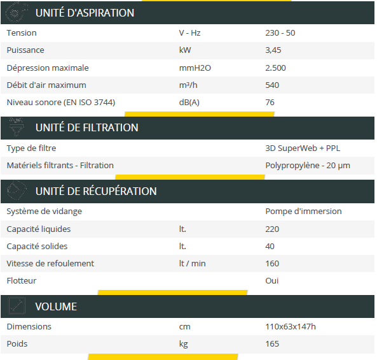Select the Dimensions value 110x63x147h
Viewport: 377px width, 360px height.
coord(291,326)
